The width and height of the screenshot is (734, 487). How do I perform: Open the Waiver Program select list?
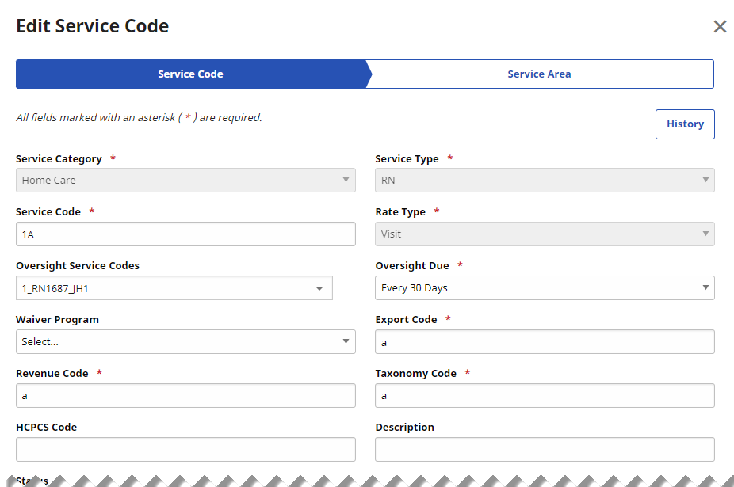tap(185, 341)
